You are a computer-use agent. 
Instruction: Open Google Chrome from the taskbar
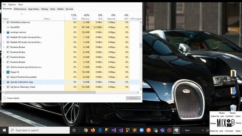coord(86,130)
